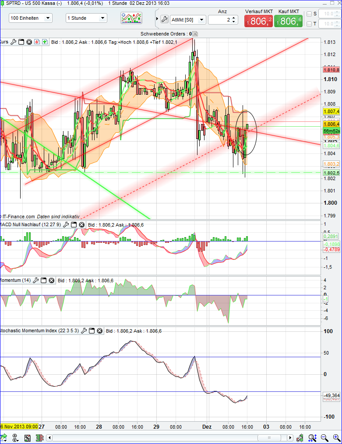Click the yellow date label 6 Nov 2013 09:00
Screen dimensions: 342x444
(19, 426)
